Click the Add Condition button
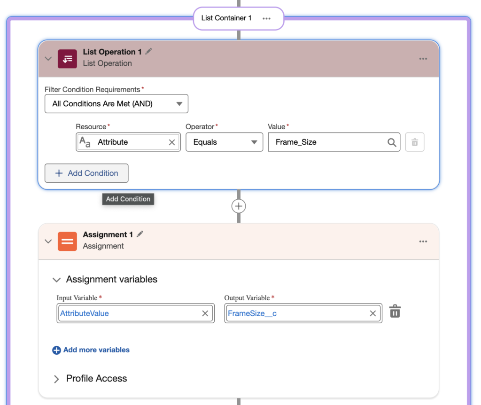This screenshot has width=481, height=405. [86, 173]
